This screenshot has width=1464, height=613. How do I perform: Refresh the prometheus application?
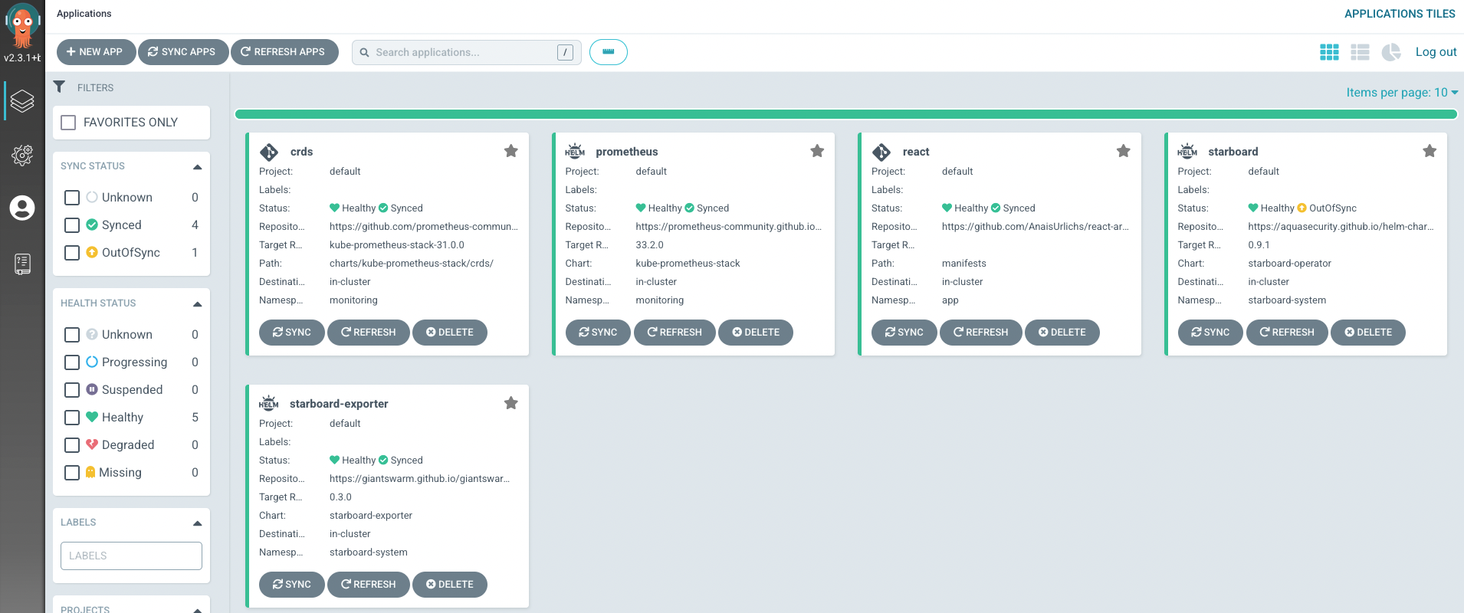(x=675, y=333)
